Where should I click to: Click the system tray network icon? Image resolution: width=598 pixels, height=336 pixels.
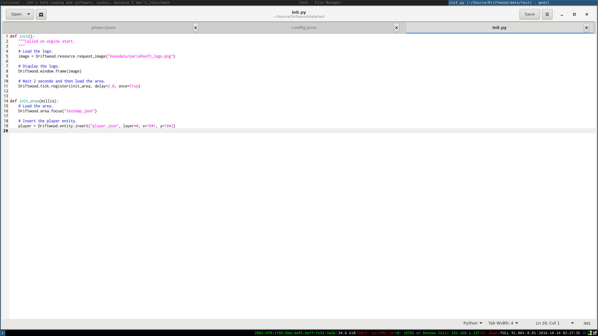click(589, 333)
